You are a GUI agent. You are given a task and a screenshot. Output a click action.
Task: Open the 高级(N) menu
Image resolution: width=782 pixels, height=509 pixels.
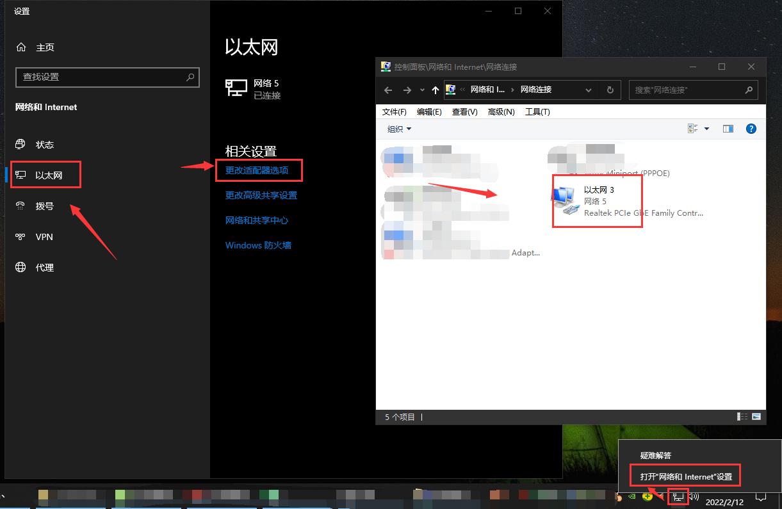click(x=501, y=111)
